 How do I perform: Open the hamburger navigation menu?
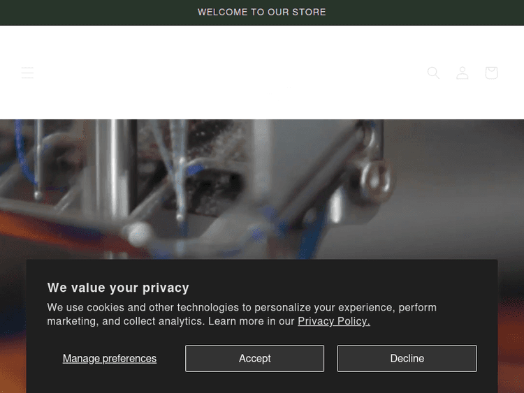pos(27,73)
